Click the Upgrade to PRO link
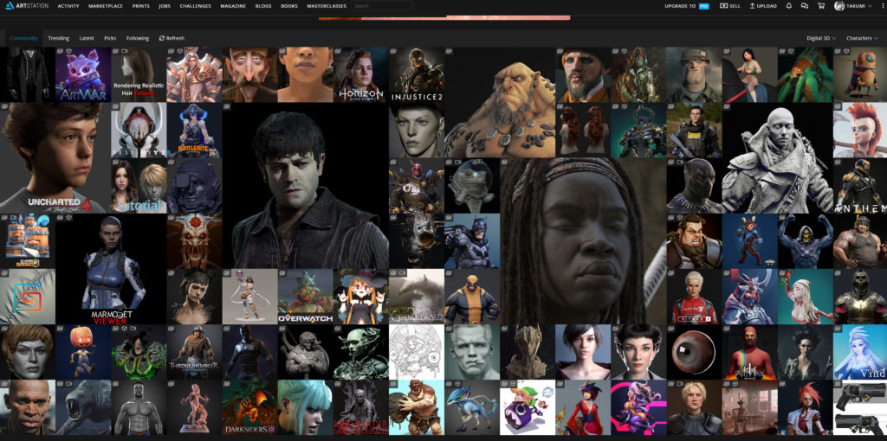The height and width of the screenshot is (441, 887). point(687,6)
